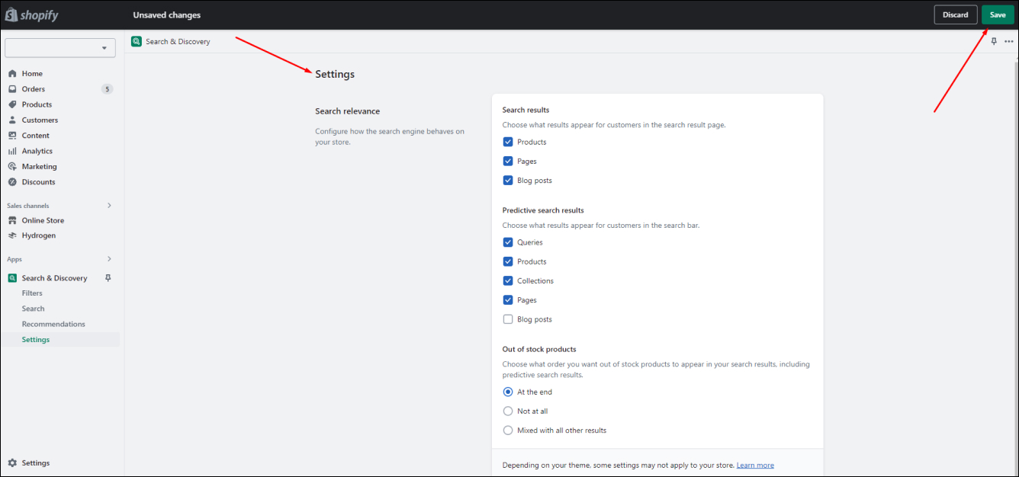Open the three-dot more actions menu
Screen dimensions: 1019x477
click(1009, 41)
